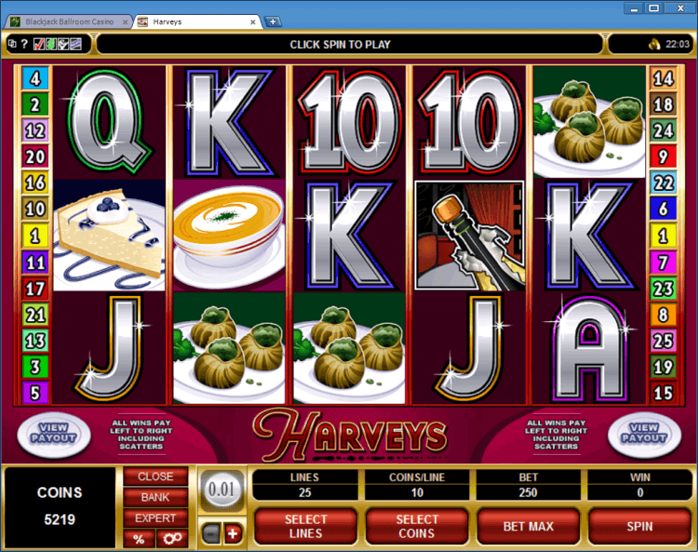Increase coin size with plus button
This screenshot has width=698, height=552.
[x=233, y=533]
